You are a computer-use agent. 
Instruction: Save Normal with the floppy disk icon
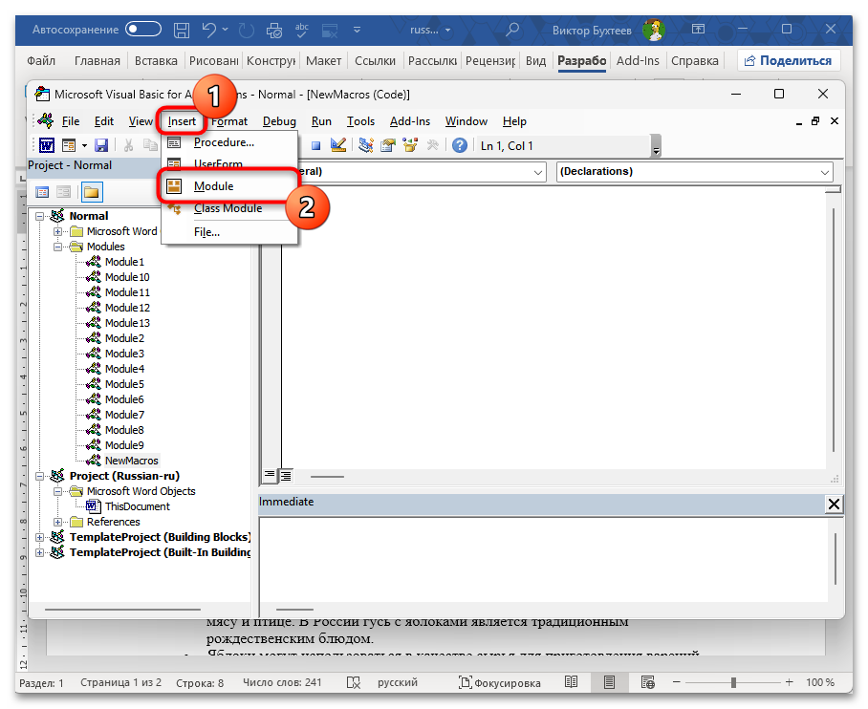pos(100,145)
